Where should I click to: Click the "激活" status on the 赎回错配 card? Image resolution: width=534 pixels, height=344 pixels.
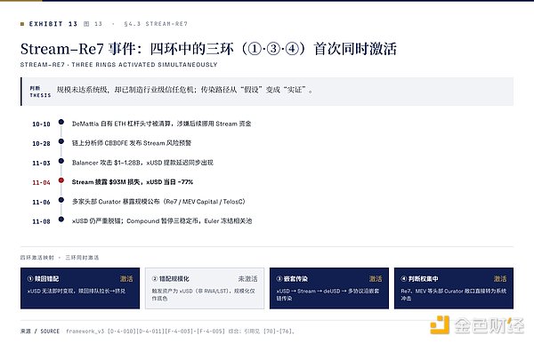126,279
